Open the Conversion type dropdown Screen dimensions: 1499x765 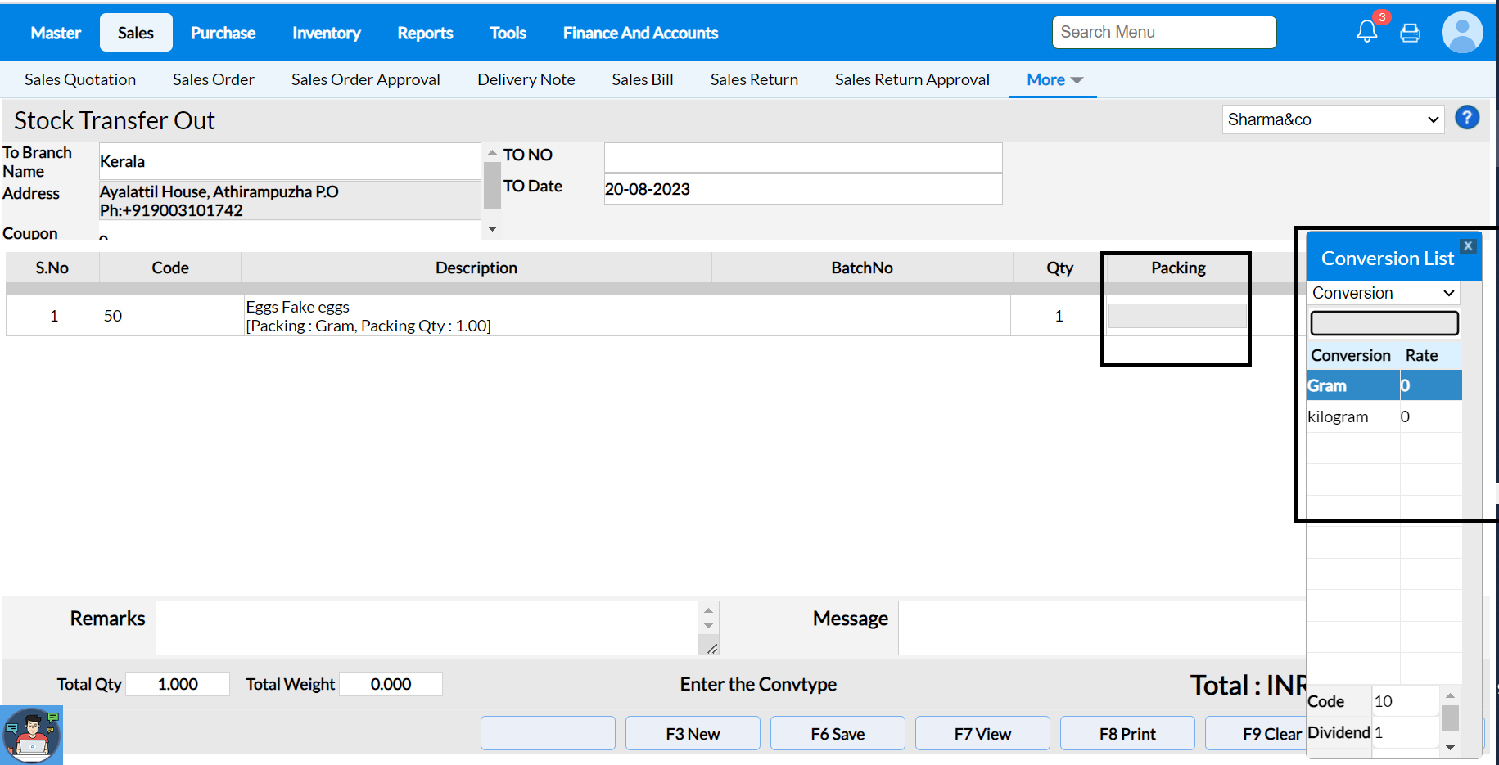pyautogui.click(x=1382, y=293)
